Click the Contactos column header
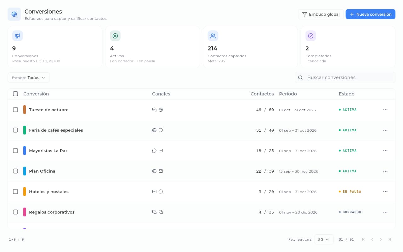This screenshot has height=252, width=403. 262,94
